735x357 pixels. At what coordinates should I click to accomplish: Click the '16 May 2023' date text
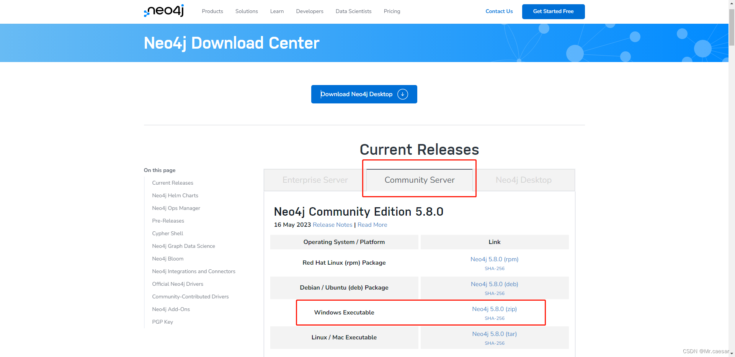(292, 225)
